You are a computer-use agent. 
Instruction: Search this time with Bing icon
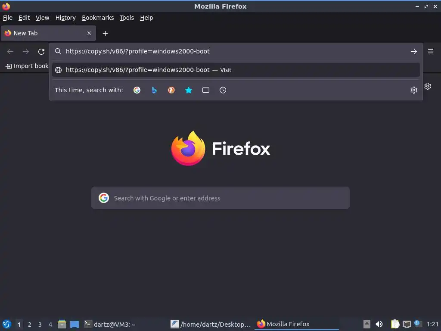(x=154, y=90)
